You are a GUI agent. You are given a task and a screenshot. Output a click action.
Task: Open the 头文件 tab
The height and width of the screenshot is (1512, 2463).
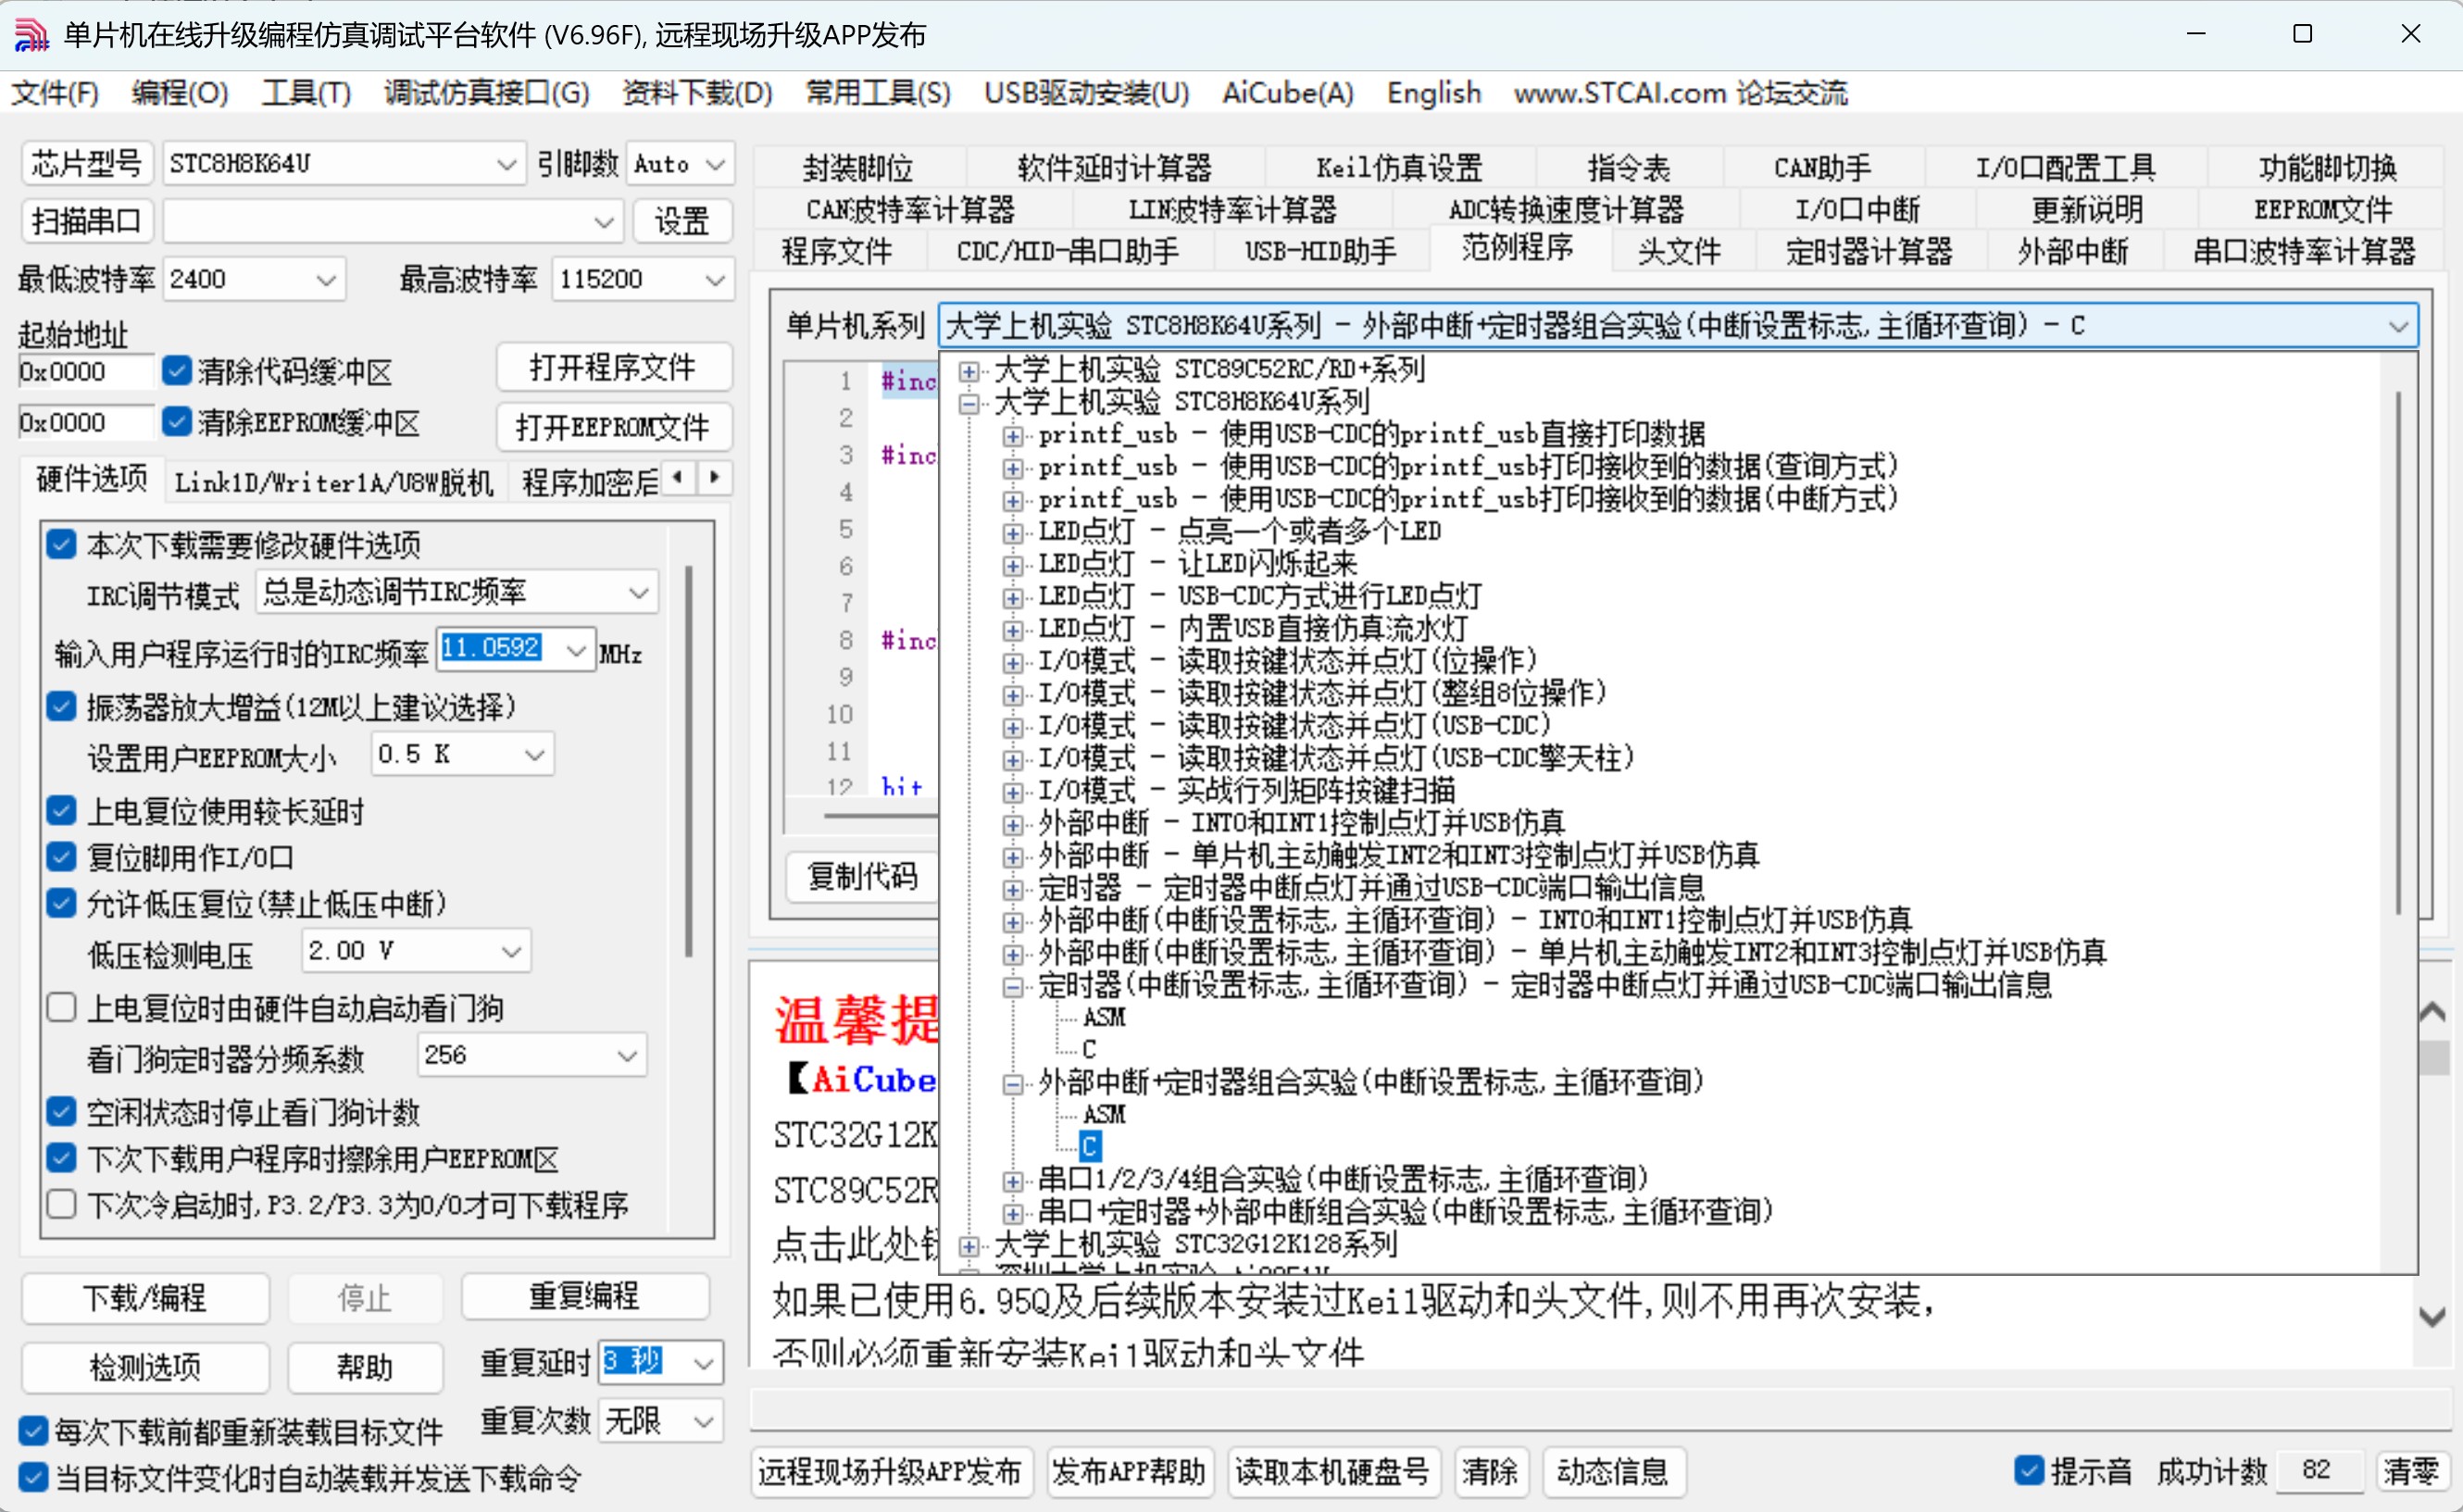click(1680, 251)
